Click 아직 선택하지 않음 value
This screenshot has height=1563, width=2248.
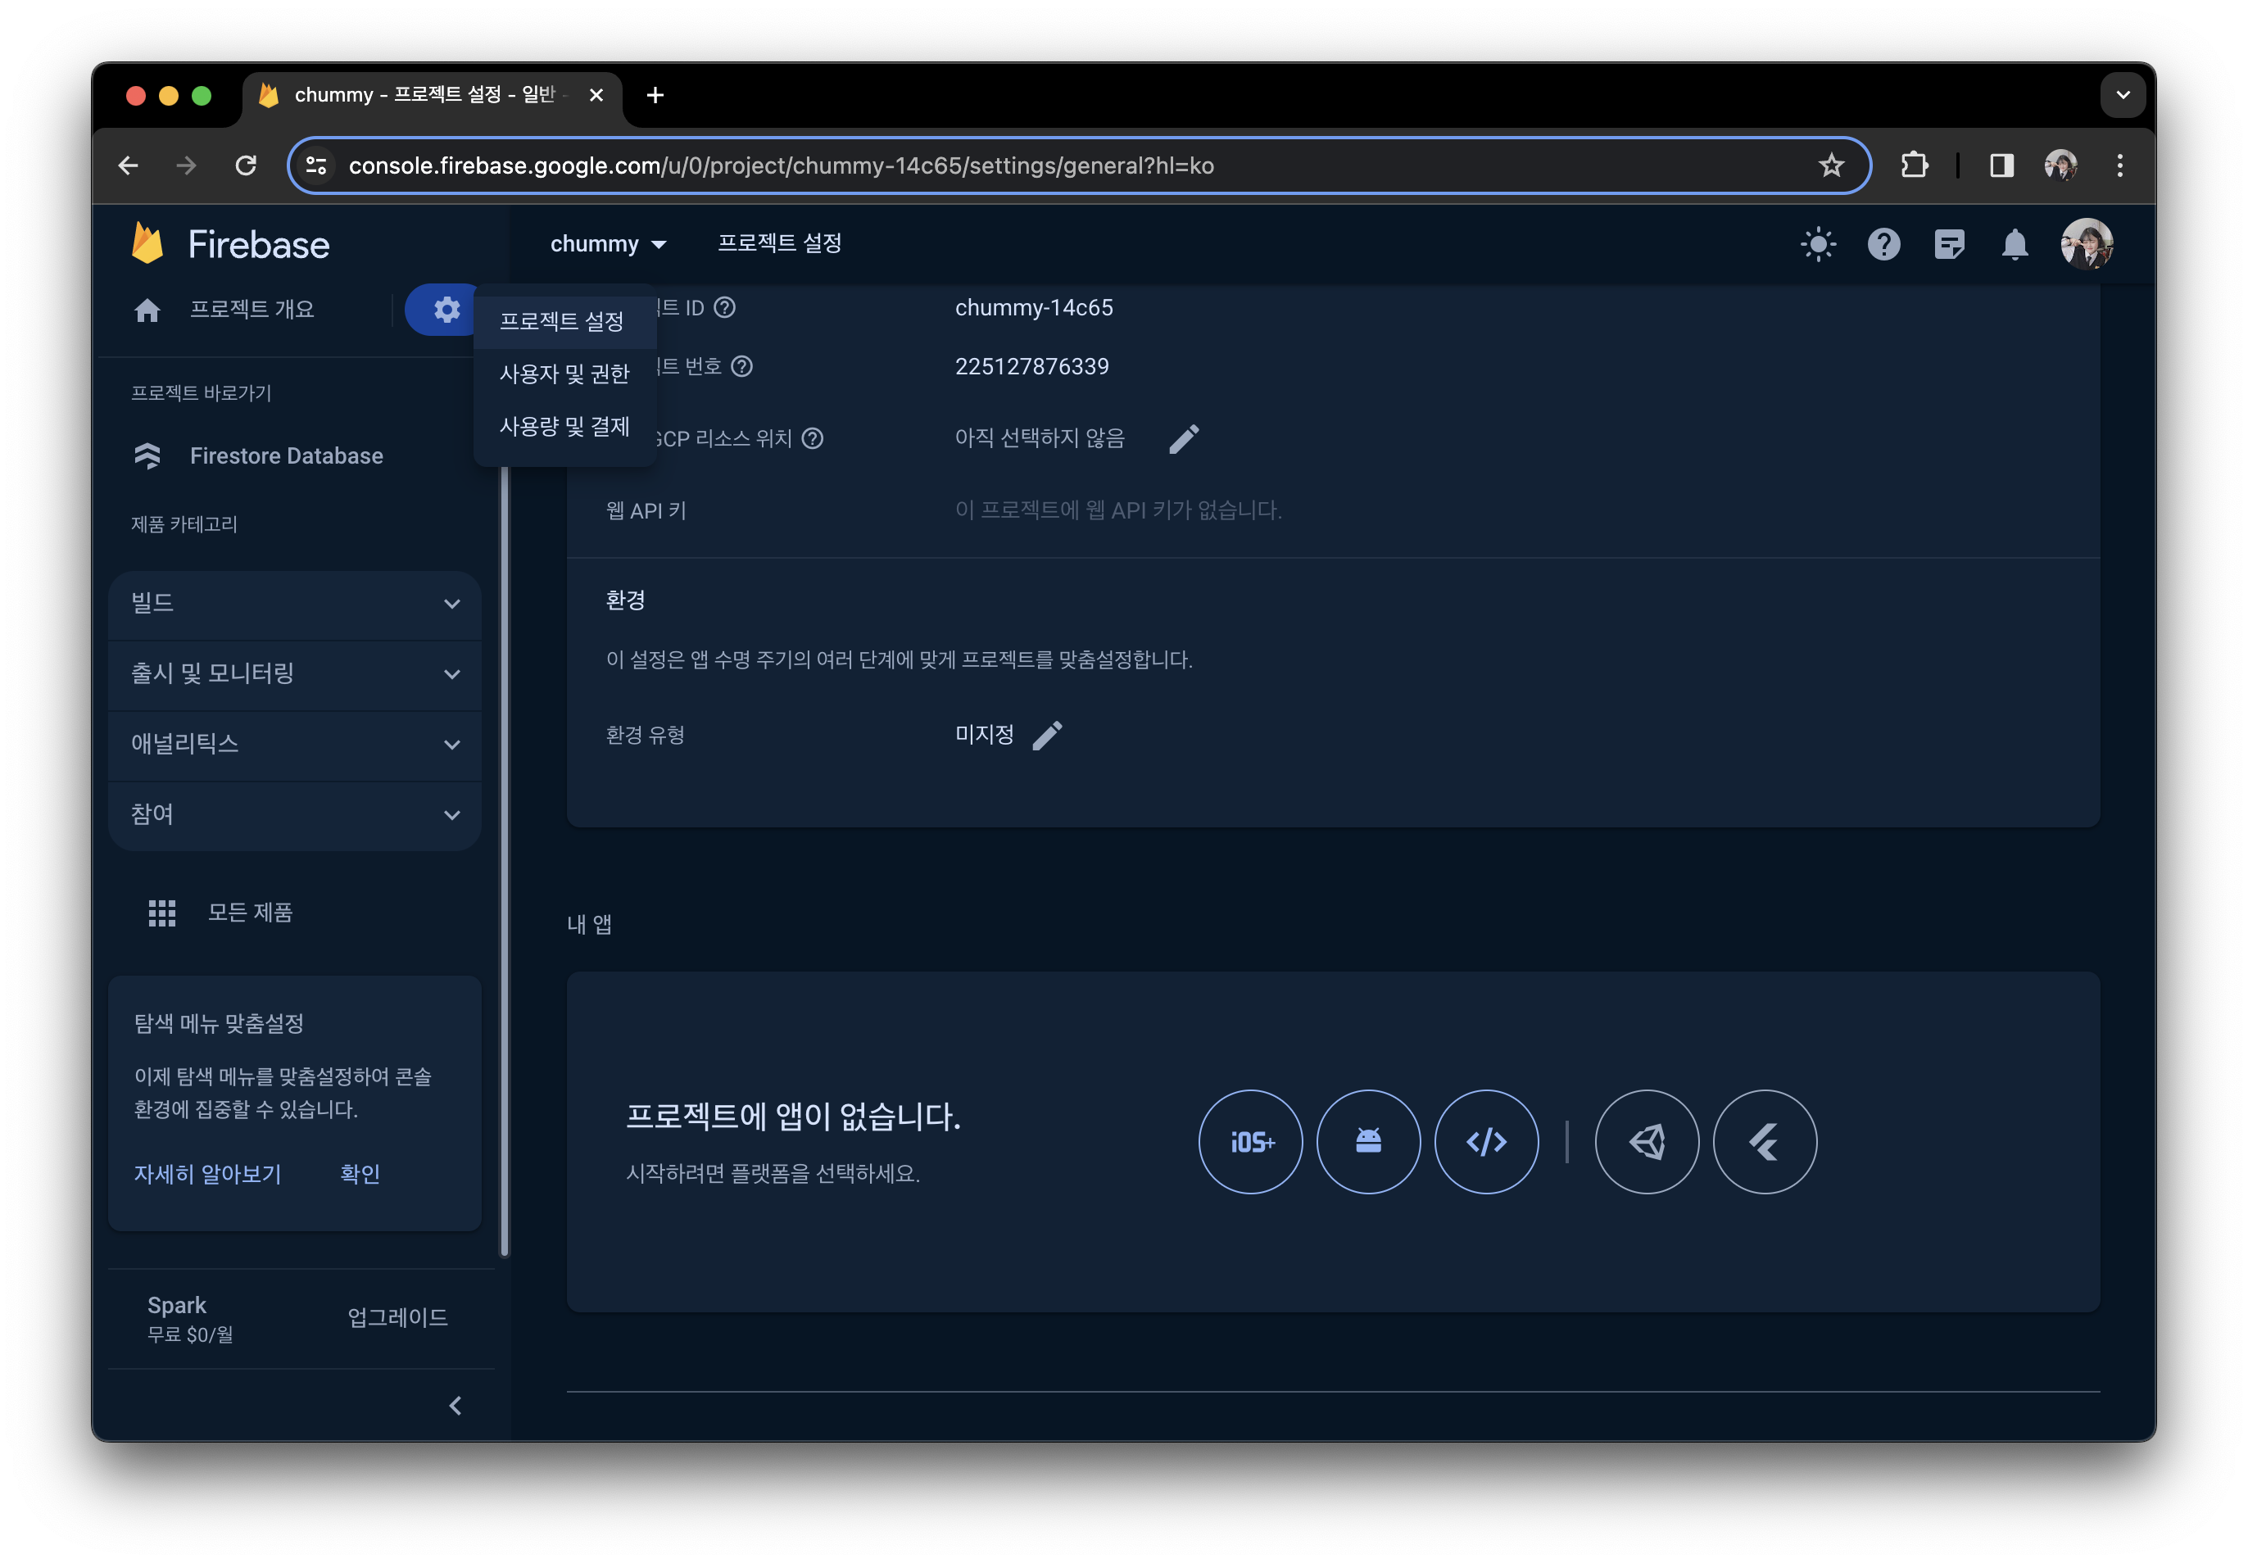(1040, 439)
